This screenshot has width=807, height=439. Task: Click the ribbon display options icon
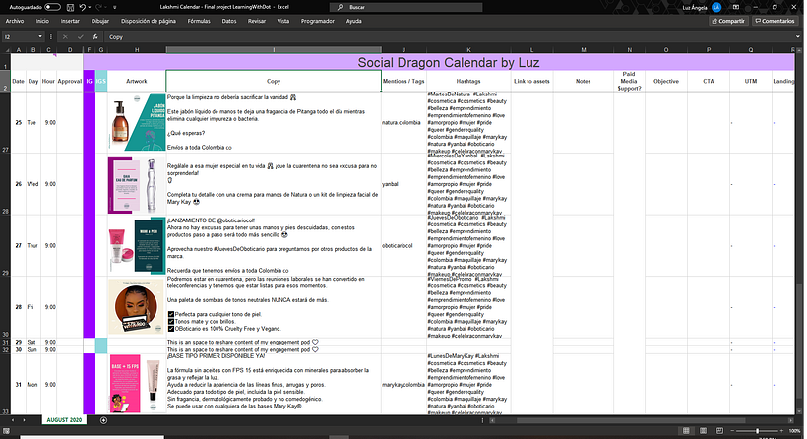(x=736, y=7)
